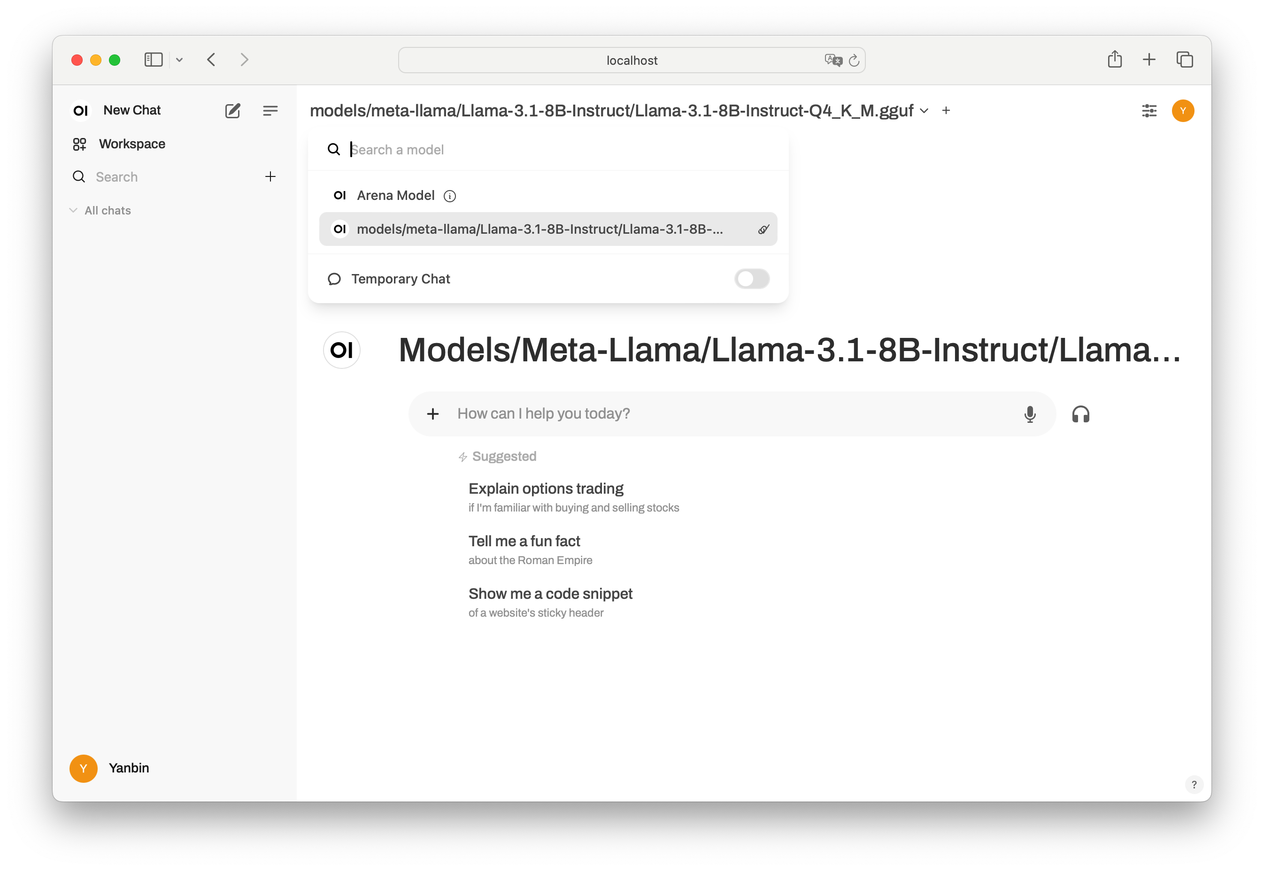The width and height of the screenshot is (1264, 871).
Task: Start call with headphones icon
Action: point(1080,414)
